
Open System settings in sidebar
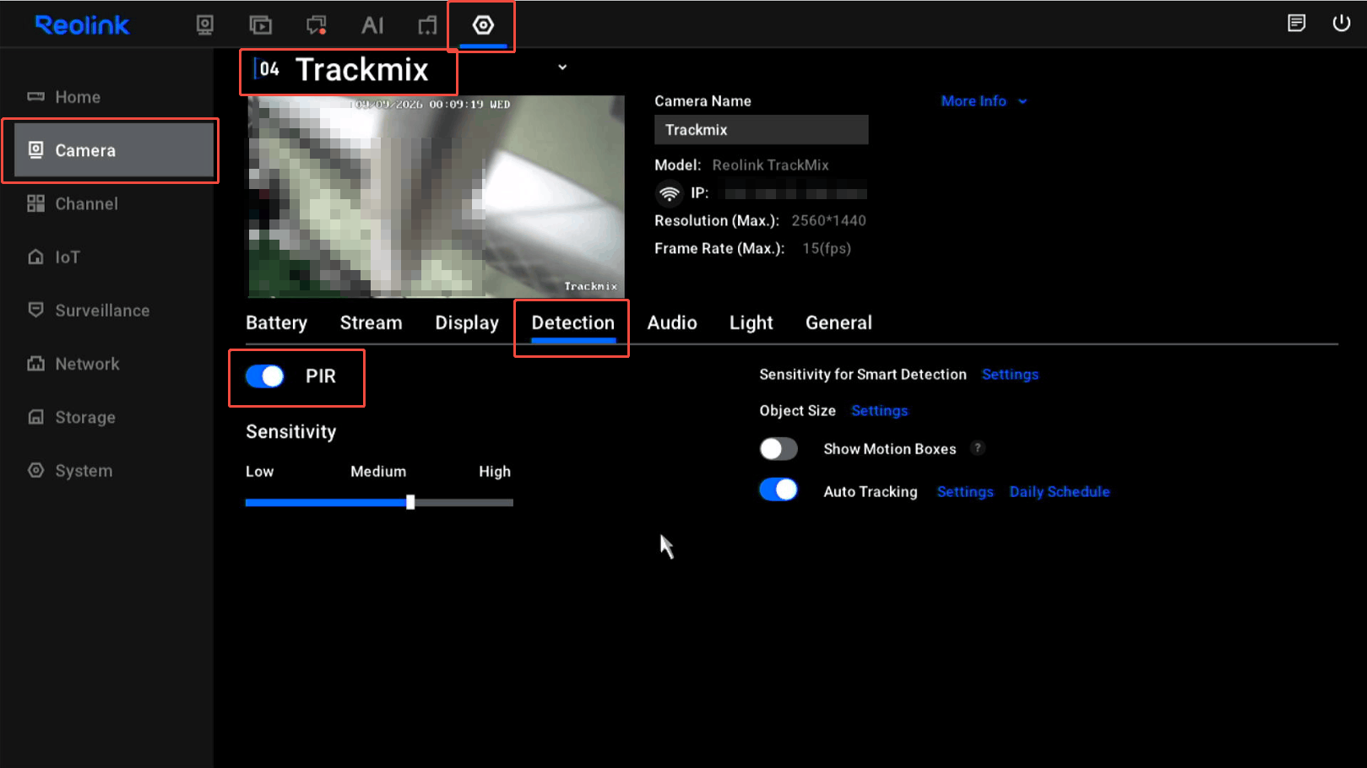70,470
